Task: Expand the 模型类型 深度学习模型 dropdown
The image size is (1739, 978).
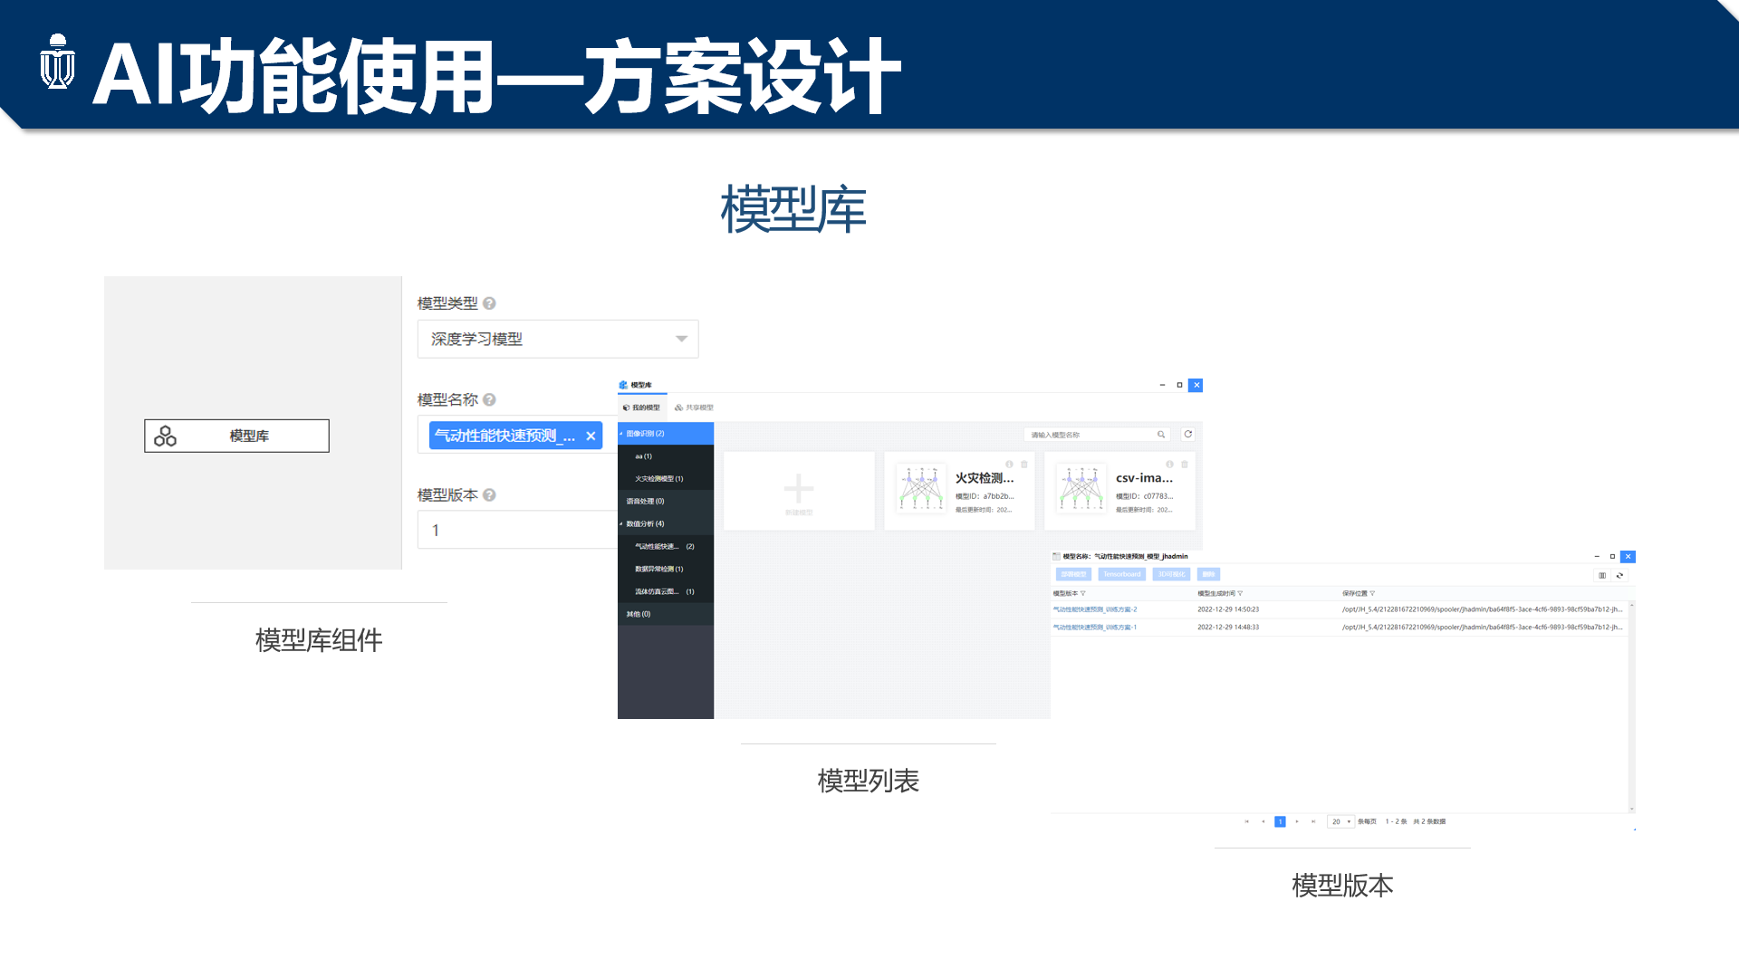Action: [681, 340]
